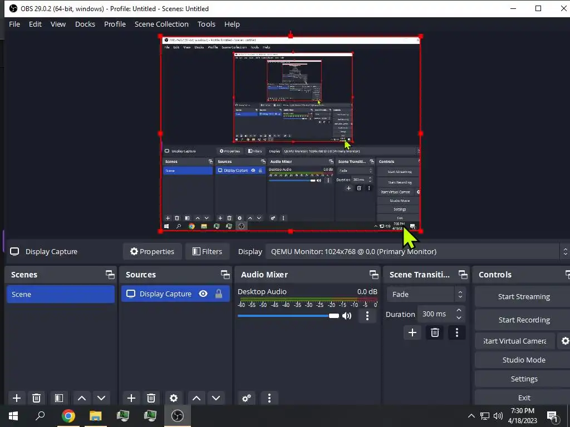
Task: Open the Windows Start menu
Action: pos(13,416)
